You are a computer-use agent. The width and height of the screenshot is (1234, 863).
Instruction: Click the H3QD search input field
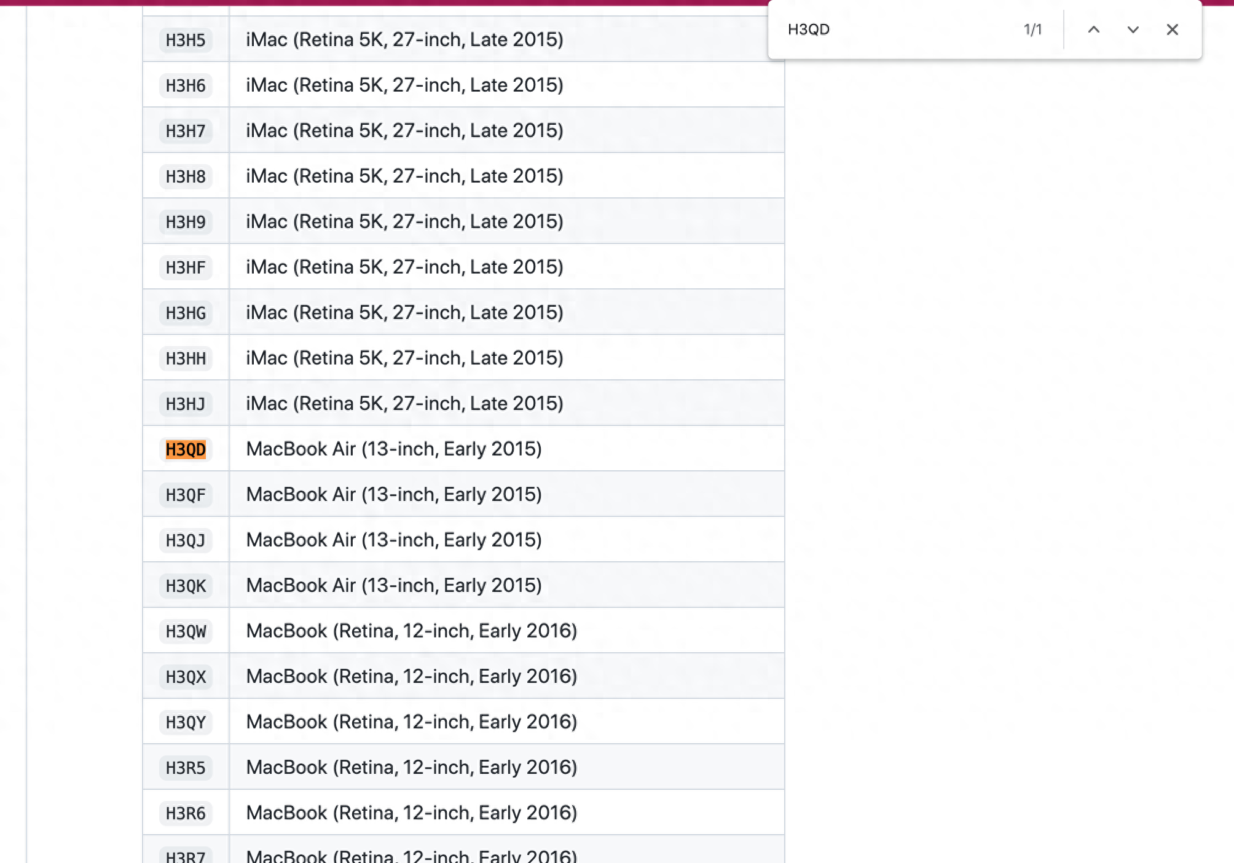(x=897, y=30)
